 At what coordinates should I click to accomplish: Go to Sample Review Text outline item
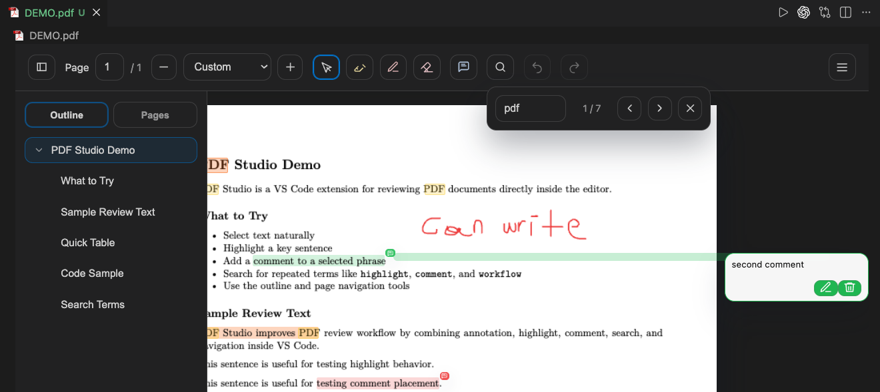[x=108, y=212]
